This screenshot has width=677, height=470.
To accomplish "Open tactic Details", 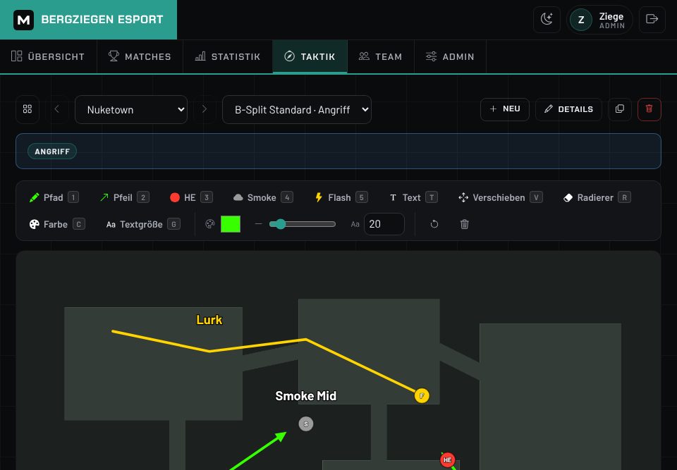I will [x=568, y=109].
